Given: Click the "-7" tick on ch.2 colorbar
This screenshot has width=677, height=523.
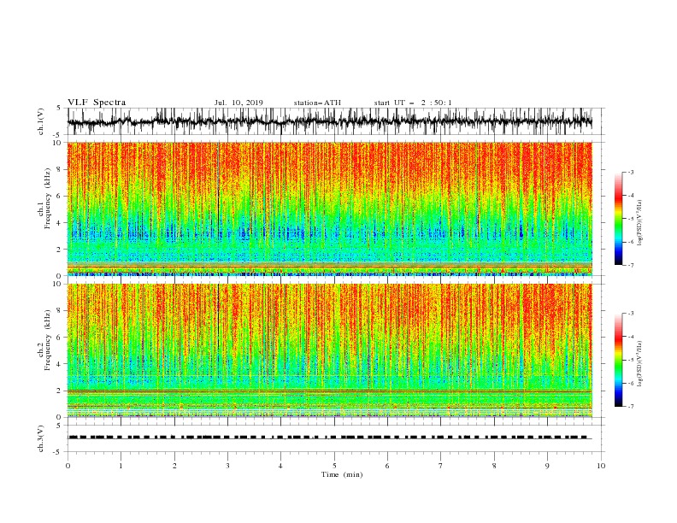Looking at the screenshot, I should click(x=630, y=406).
